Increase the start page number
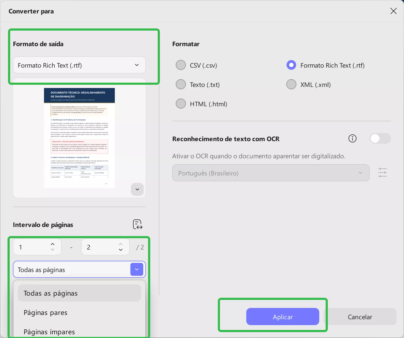 (x=53, y=244)
